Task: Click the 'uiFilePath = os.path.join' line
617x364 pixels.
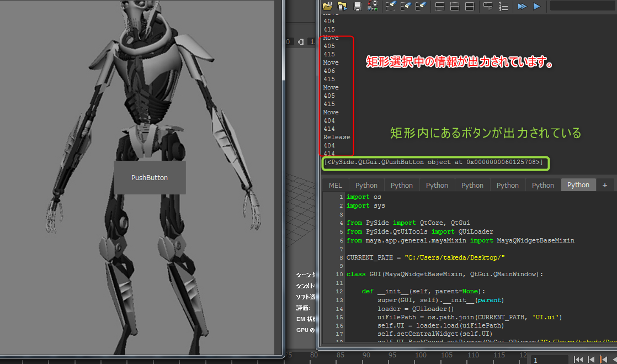Action: click(x=470, y=317)
